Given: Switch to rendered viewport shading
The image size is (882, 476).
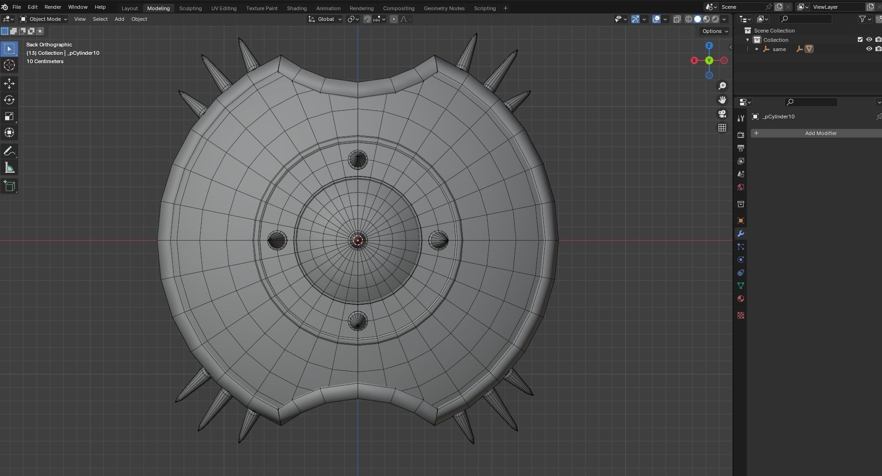Looking at the screenshot, I should pyautogui.click(x=715, y=19).
